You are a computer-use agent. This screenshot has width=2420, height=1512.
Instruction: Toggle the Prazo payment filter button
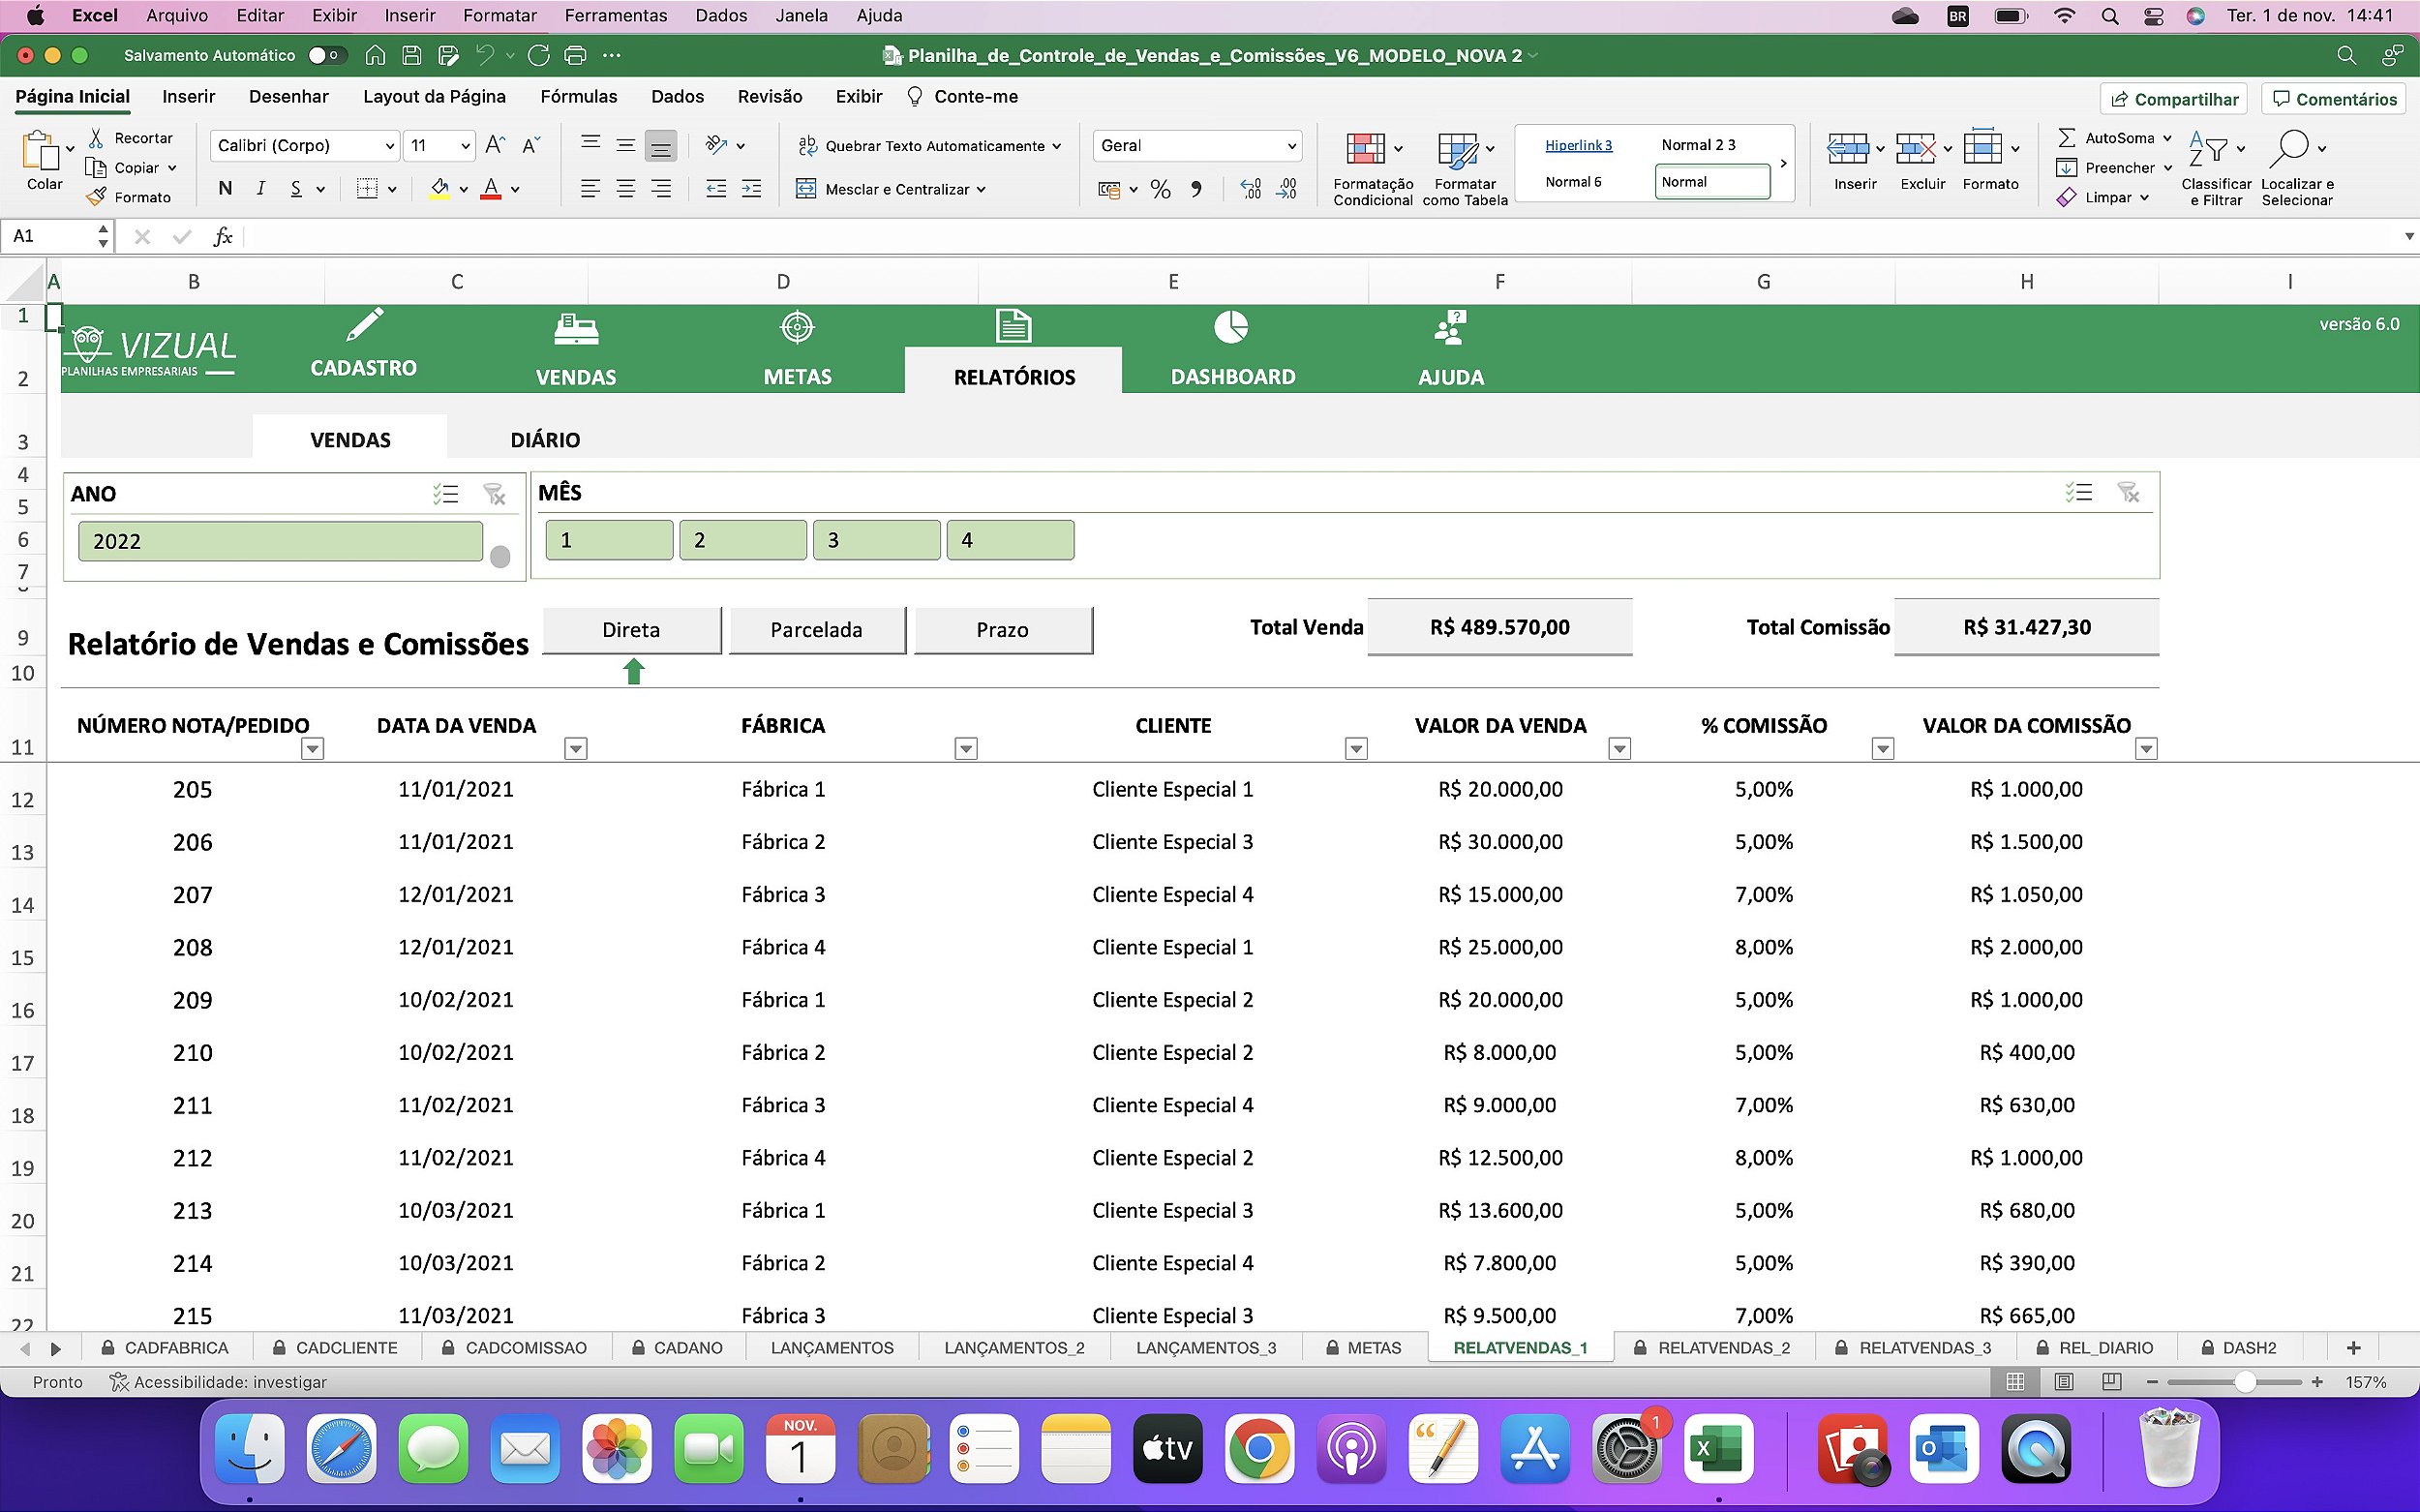(1003, 629)
